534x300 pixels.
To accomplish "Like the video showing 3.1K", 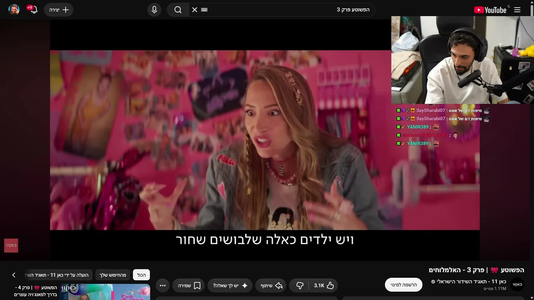I will click(x=324, y=285).
